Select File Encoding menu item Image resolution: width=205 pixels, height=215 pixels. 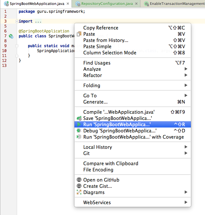133,170
